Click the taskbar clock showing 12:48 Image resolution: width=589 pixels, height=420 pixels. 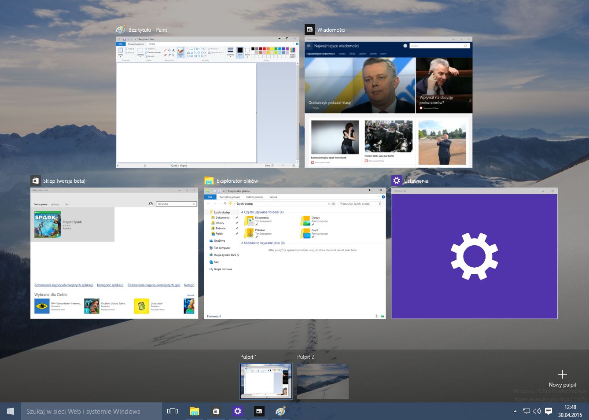click(570, 411)
